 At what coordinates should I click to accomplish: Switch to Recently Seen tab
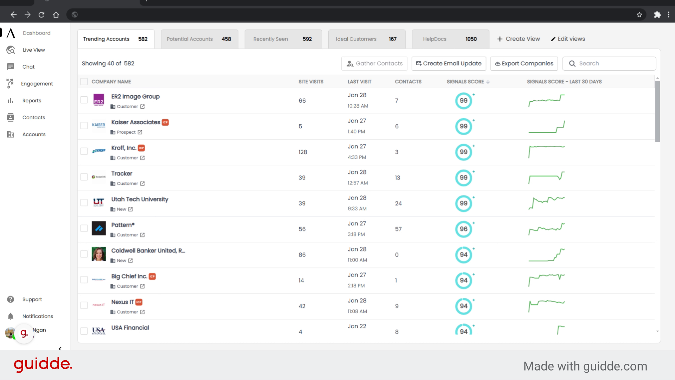coord(283,39)
